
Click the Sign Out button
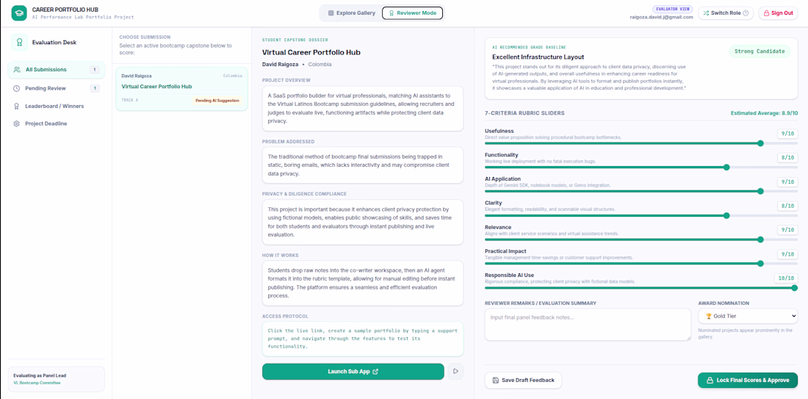click(x=778, y=13)
